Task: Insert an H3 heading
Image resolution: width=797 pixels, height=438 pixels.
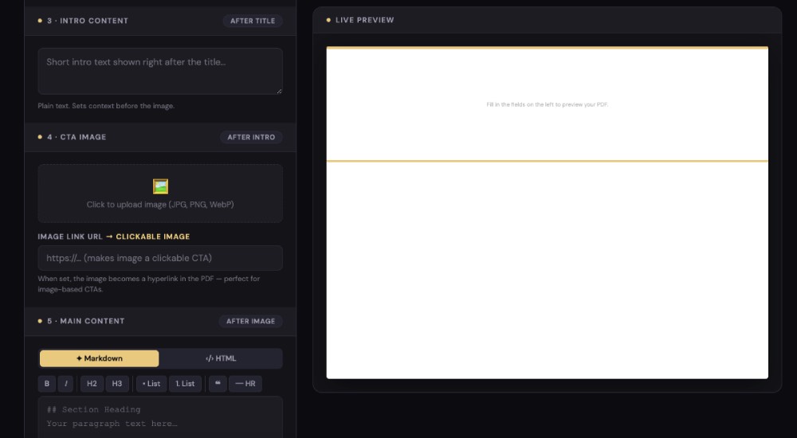Action: pos(117,384)
